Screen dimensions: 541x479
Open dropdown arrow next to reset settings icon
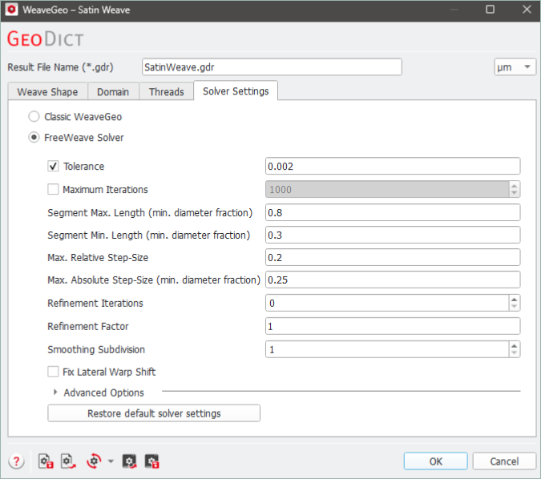tap(111, 461)
